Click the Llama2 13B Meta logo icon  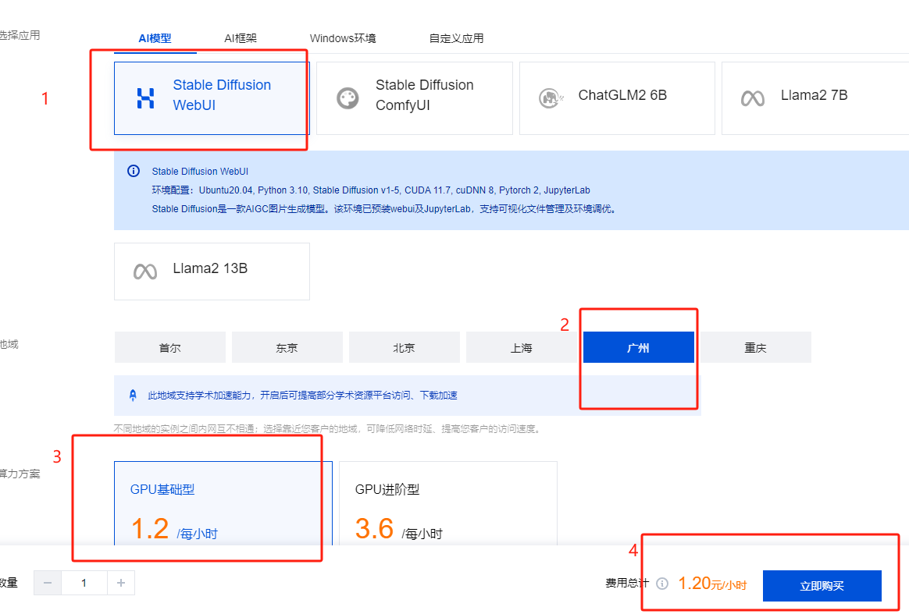pyautogui.click(x=145, y=271)
